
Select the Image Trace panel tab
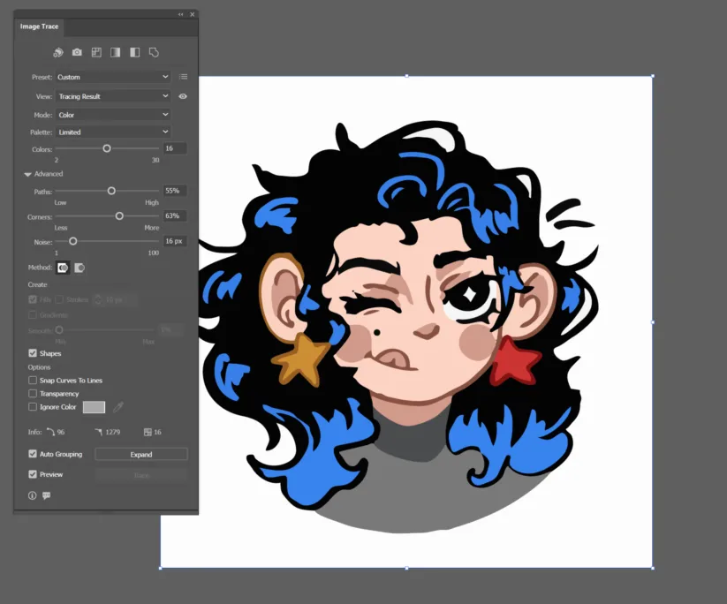(x=40, y=26)
